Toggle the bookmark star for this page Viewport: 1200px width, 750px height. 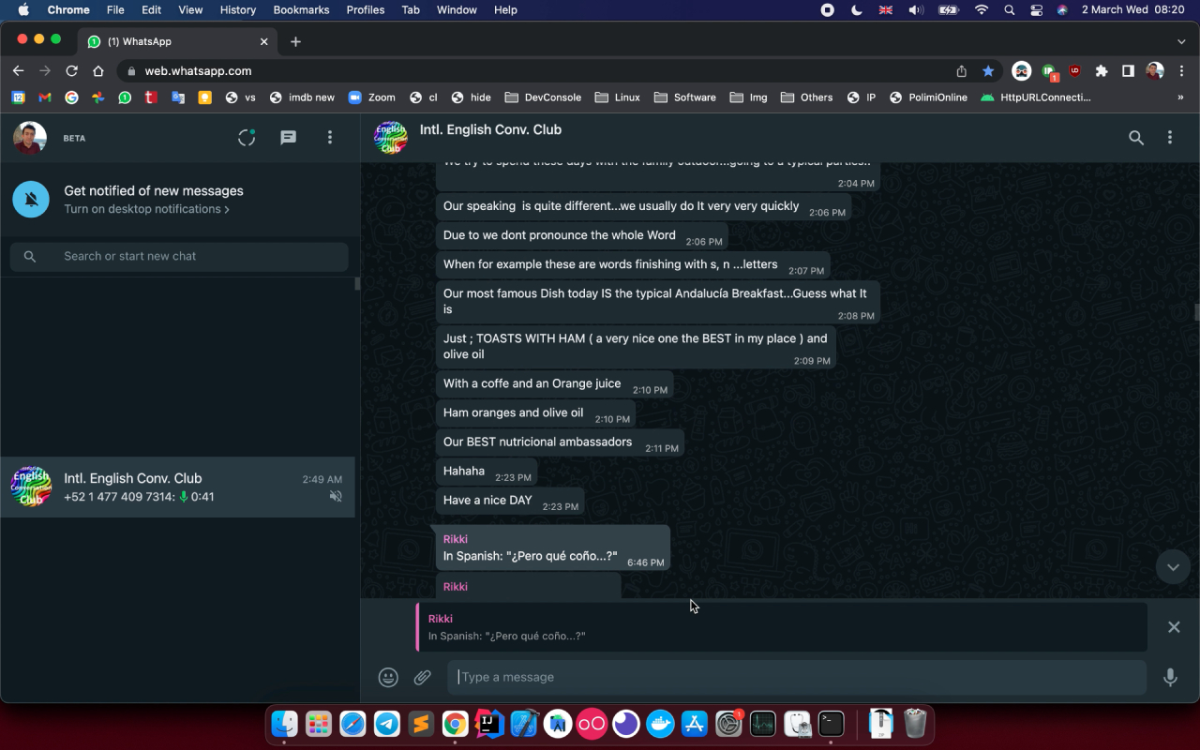pos(988,71)
